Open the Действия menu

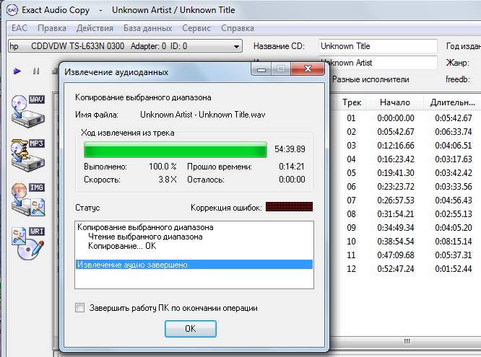point(95,28)
